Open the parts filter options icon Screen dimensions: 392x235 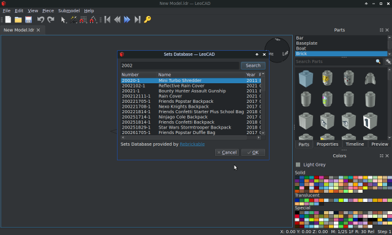pos(388,61)
